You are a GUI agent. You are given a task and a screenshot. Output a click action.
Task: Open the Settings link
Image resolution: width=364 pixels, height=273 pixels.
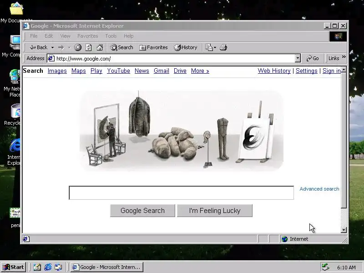pyautogui.click(x=306, y=71)
